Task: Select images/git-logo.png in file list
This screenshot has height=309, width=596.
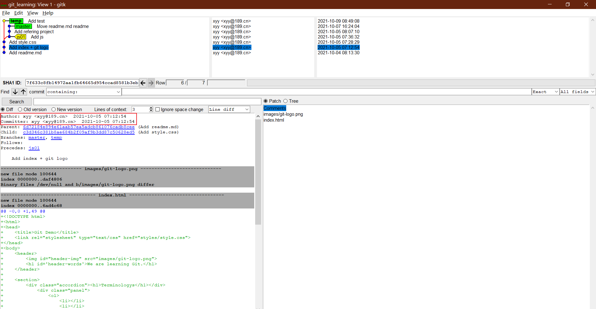Action: pos(283,114)
